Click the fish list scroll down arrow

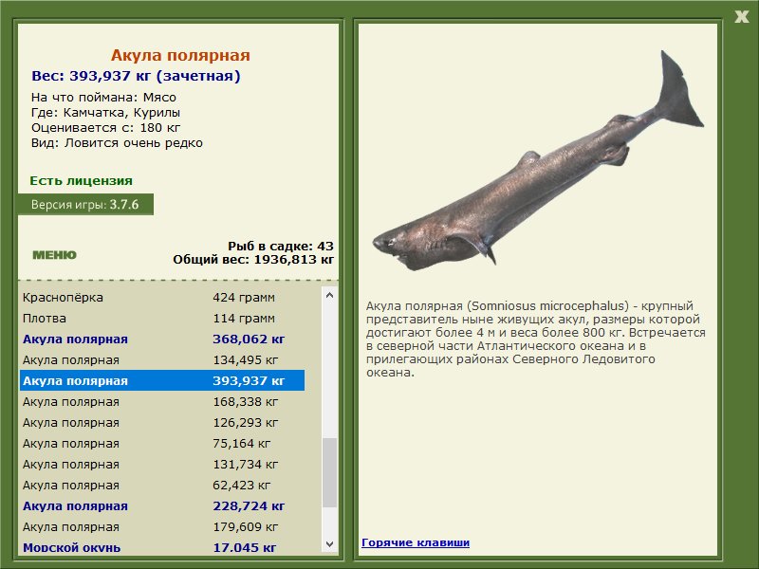click(329, 543)
